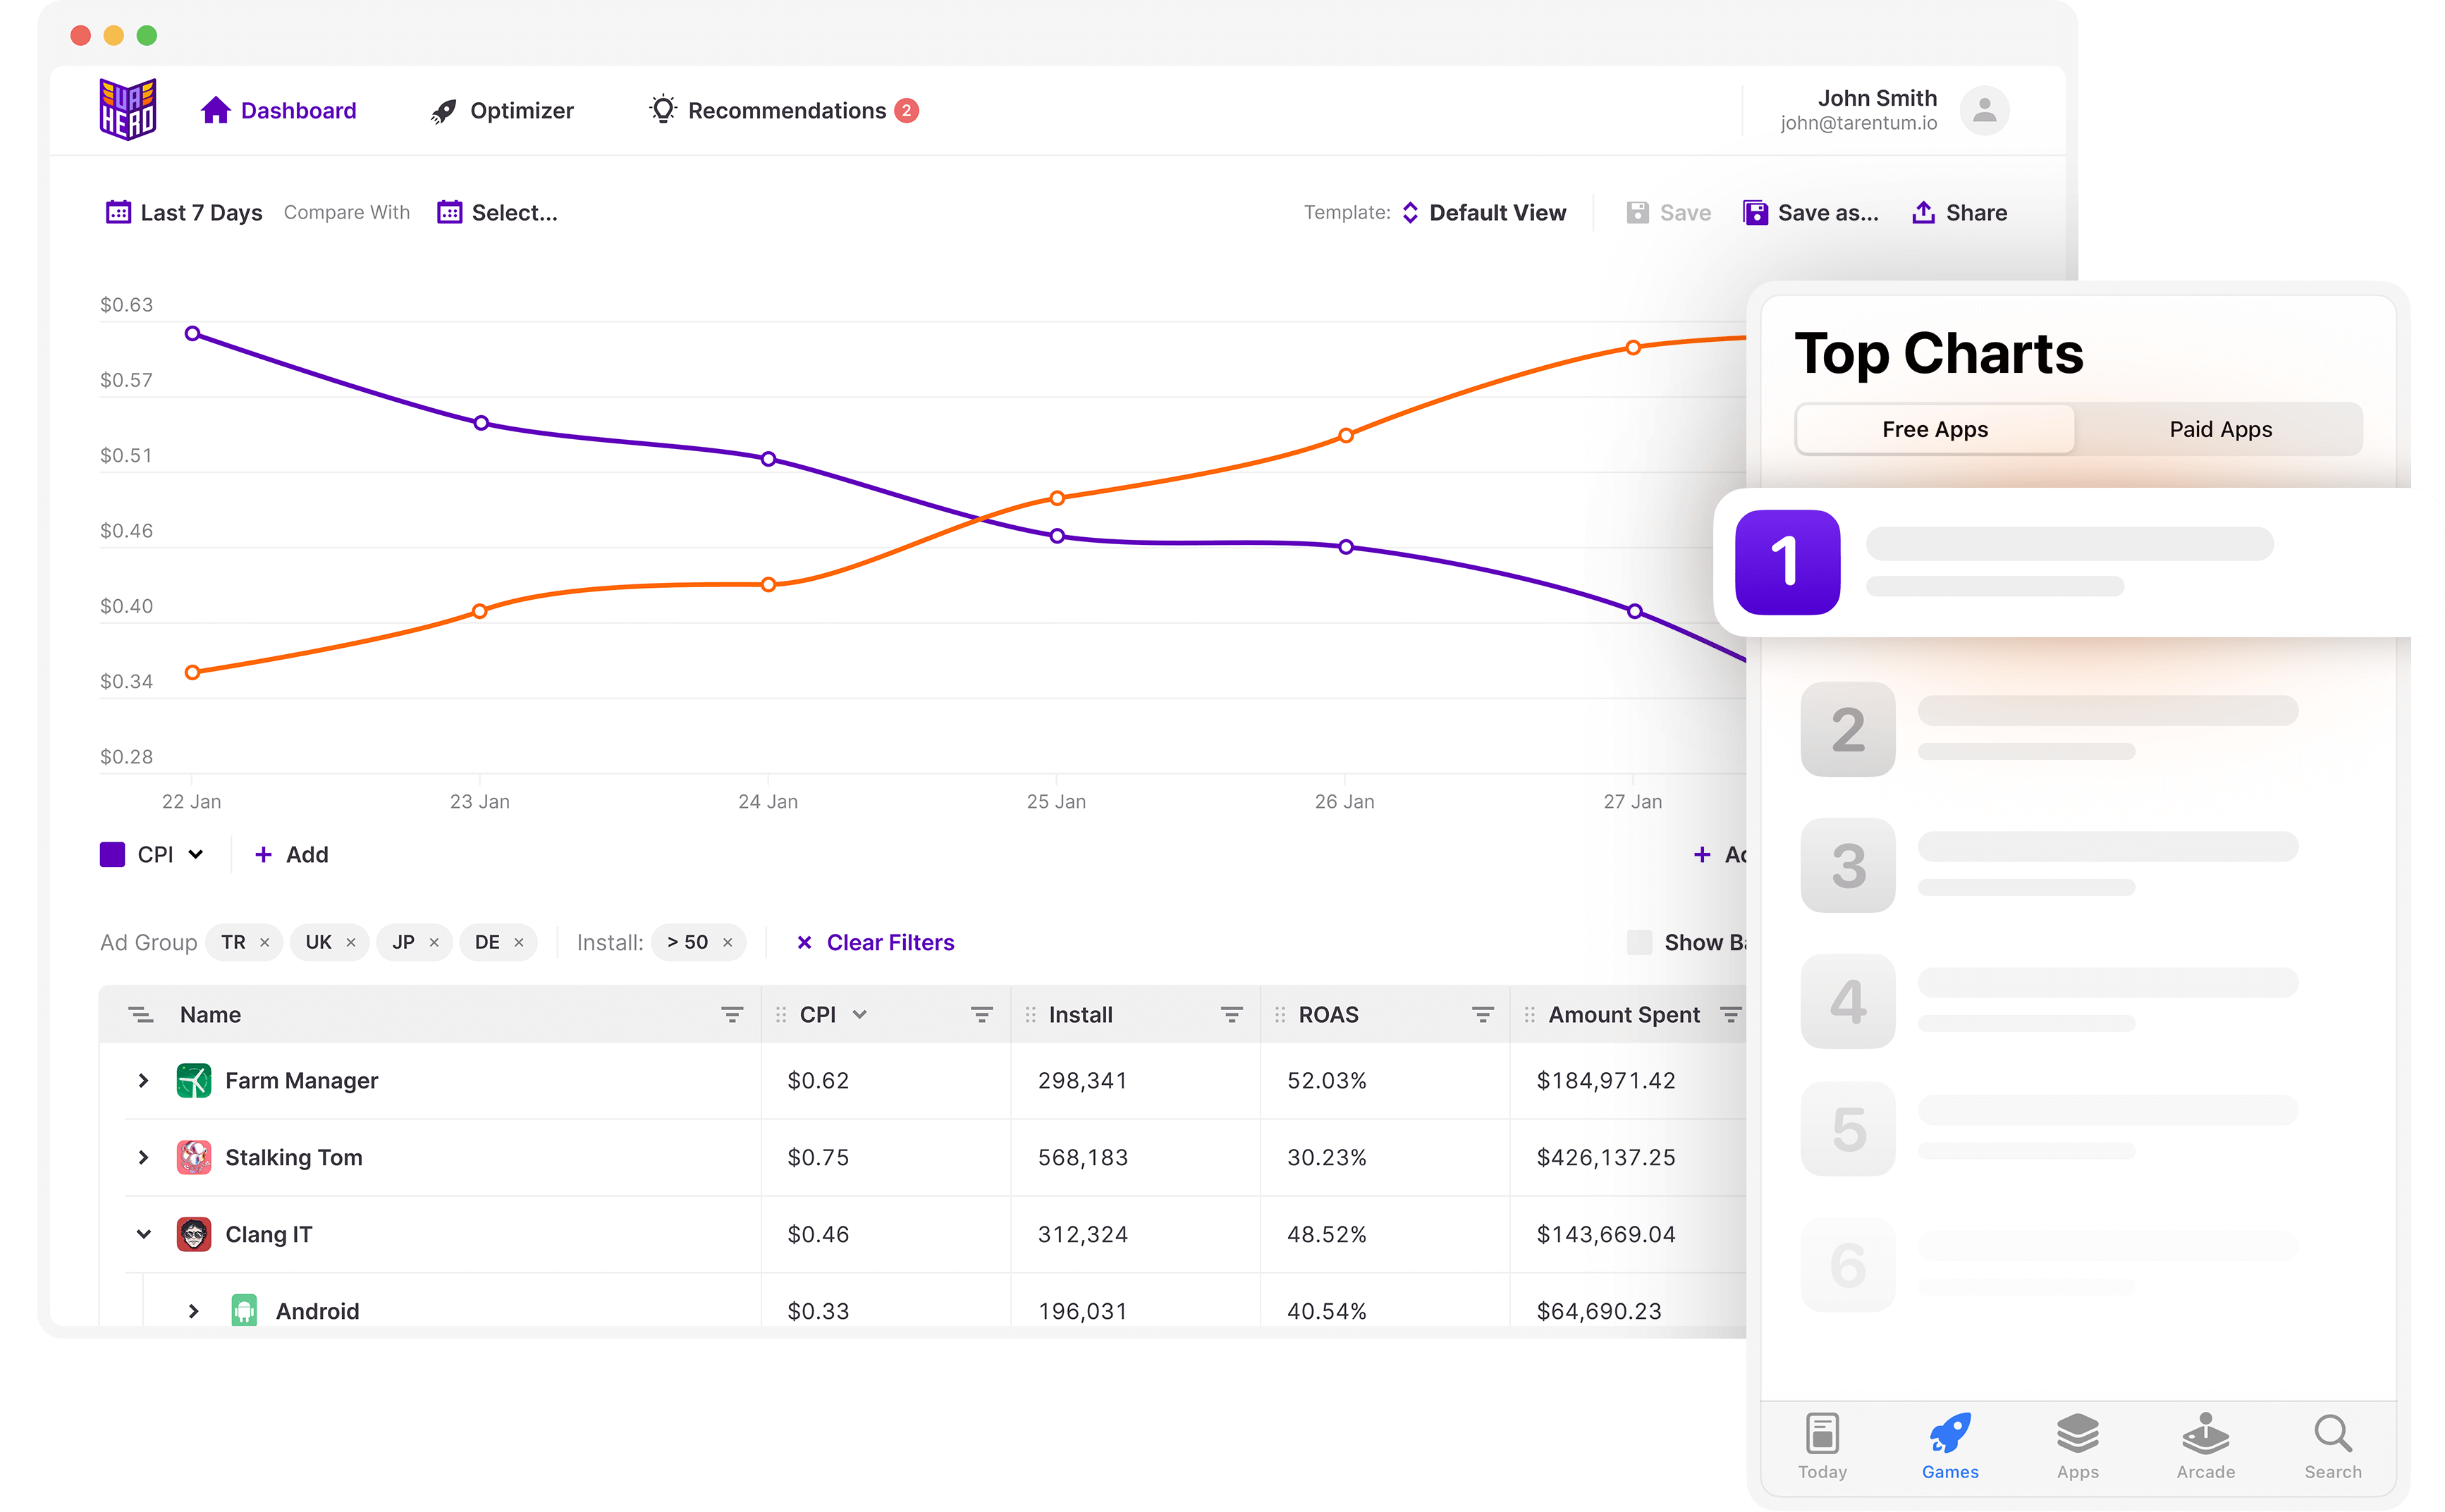The image size is (2445, 1512).
Task: Switch to the Optimizer tab
Action: coord(502,110)
